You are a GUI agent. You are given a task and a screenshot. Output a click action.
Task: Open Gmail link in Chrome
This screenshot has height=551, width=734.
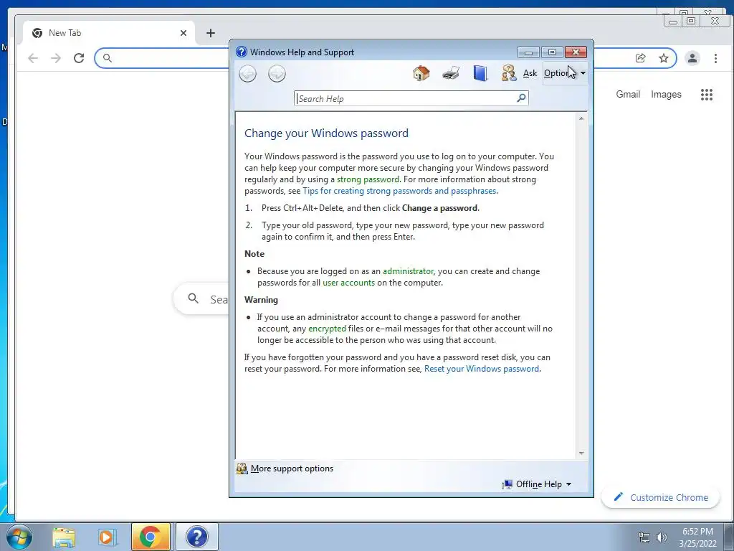[628, 94]
